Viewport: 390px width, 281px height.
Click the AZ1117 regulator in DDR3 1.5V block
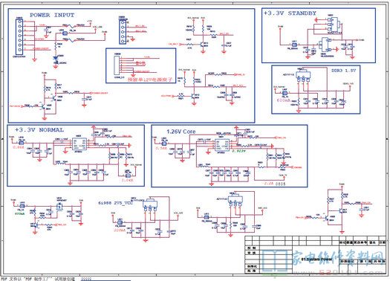302,75
